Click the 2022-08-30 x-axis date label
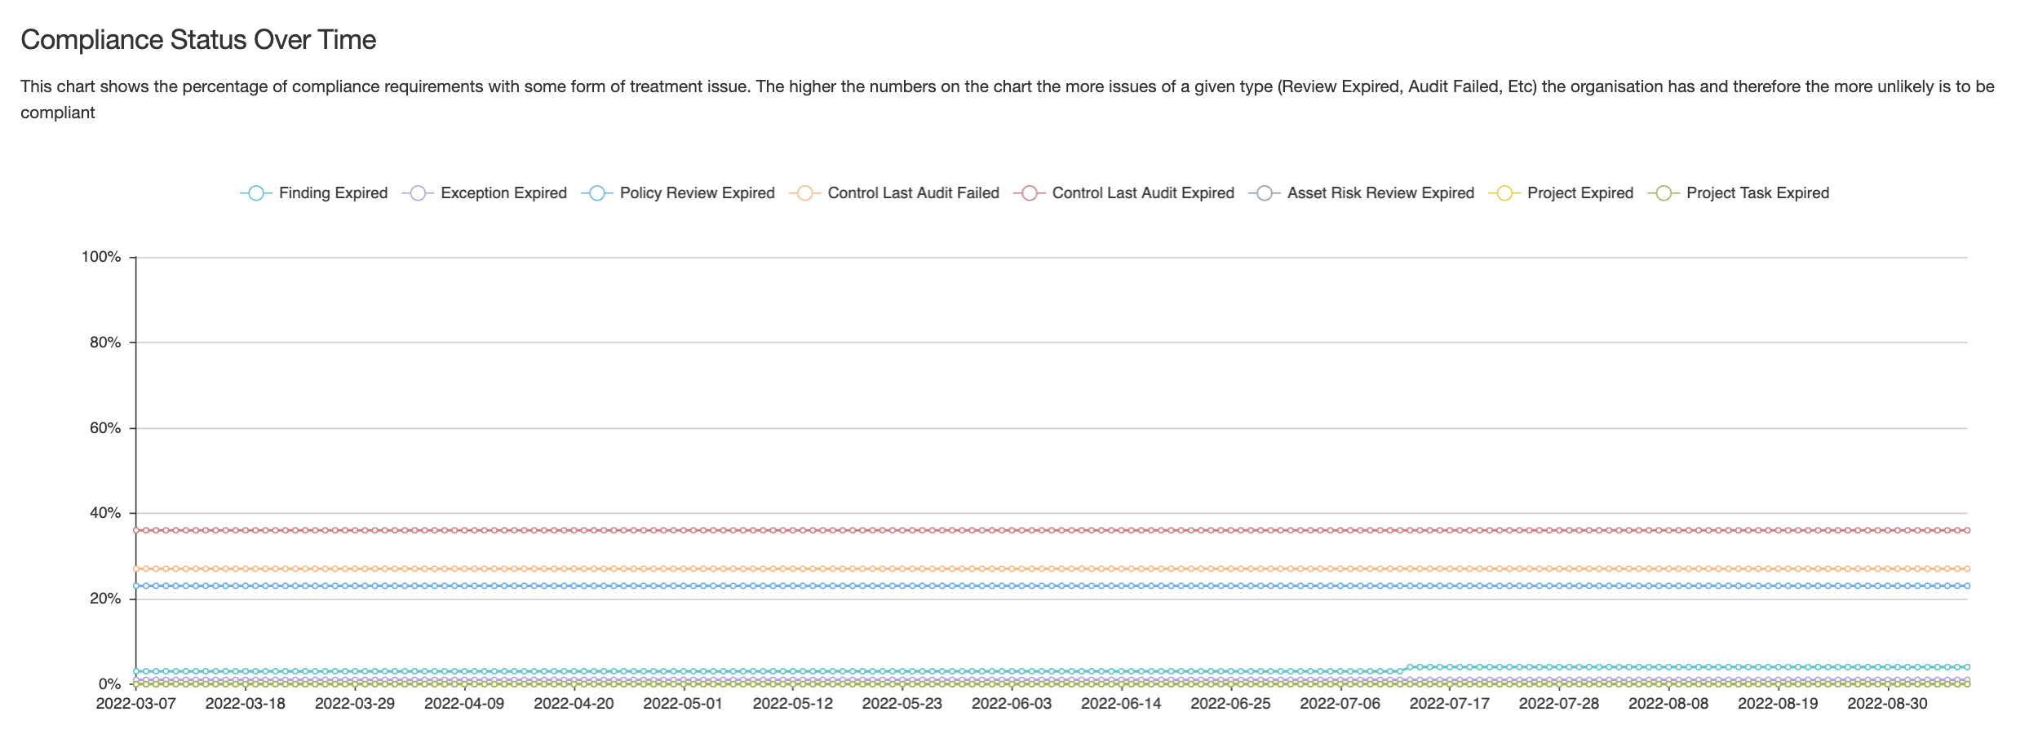2038x734 pixels. coord(1888,704)
